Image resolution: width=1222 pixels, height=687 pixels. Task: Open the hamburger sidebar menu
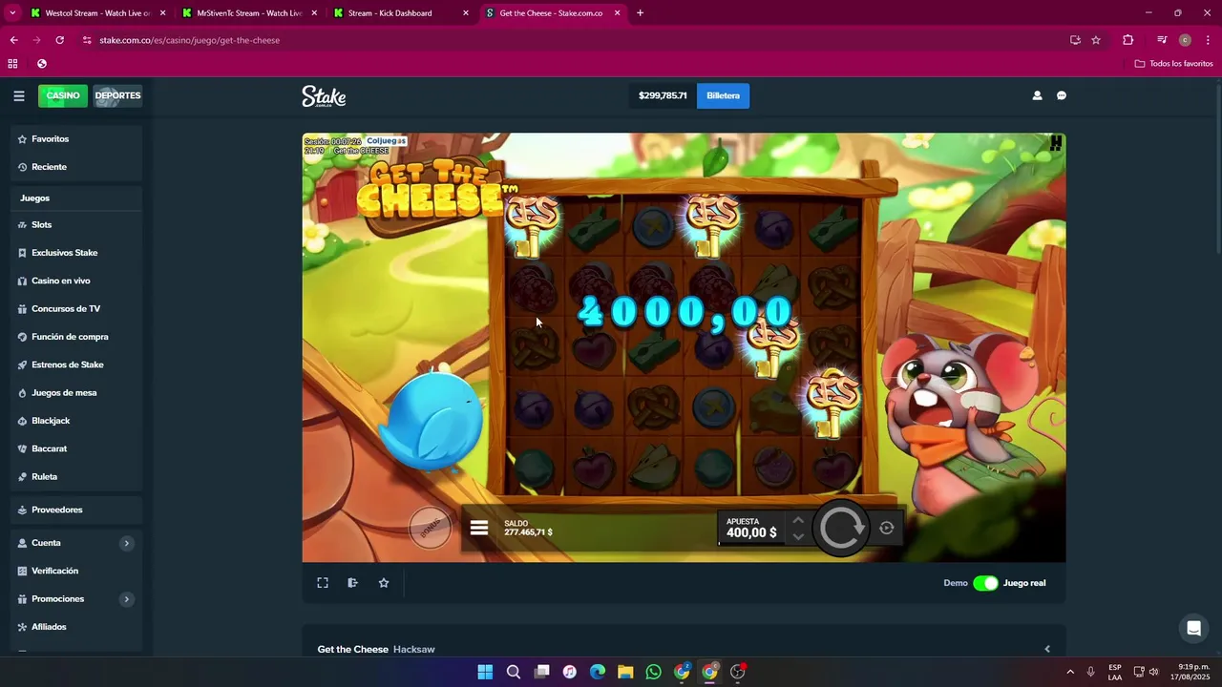(18, 95)
